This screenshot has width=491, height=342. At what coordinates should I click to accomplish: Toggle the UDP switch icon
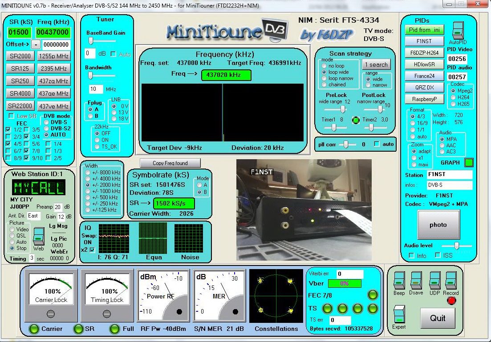coord(434,280)
